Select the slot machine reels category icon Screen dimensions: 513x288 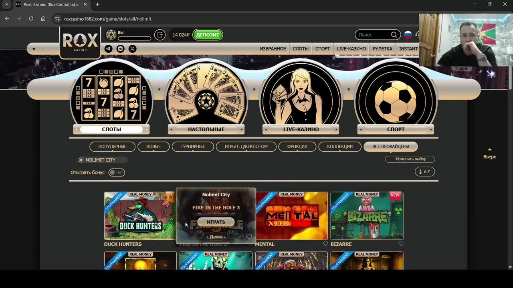click(111, 98)
